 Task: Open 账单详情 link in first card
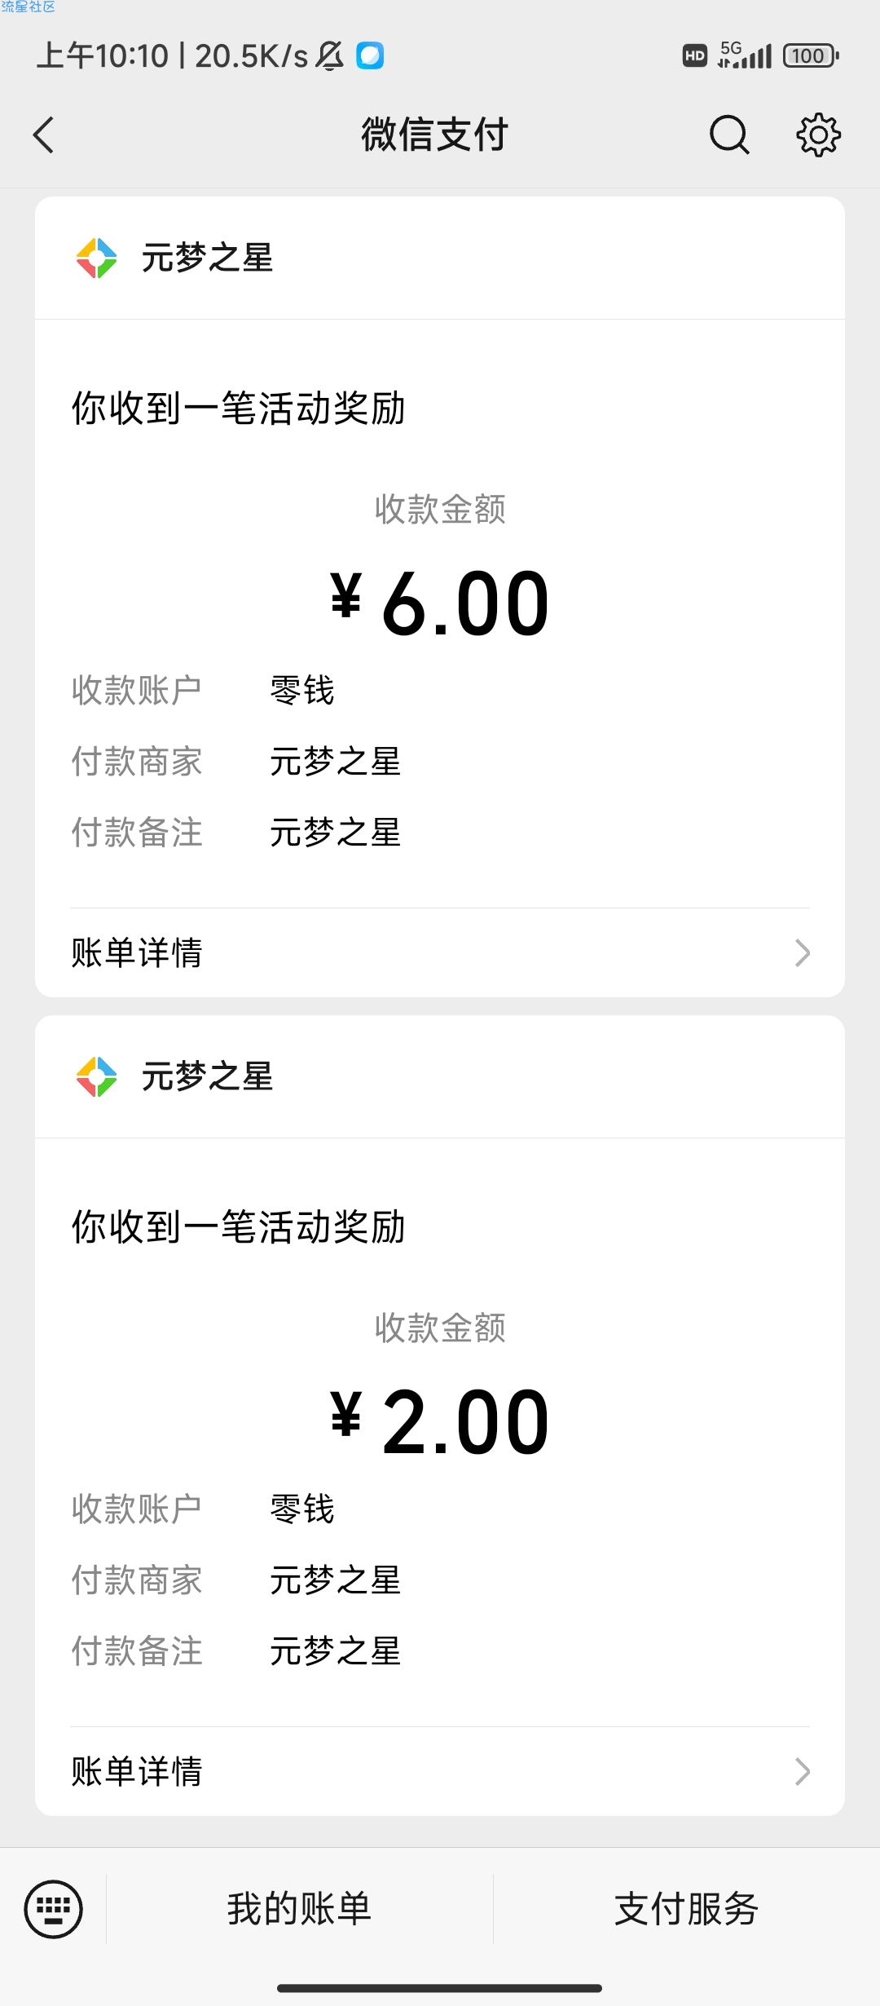137,952
